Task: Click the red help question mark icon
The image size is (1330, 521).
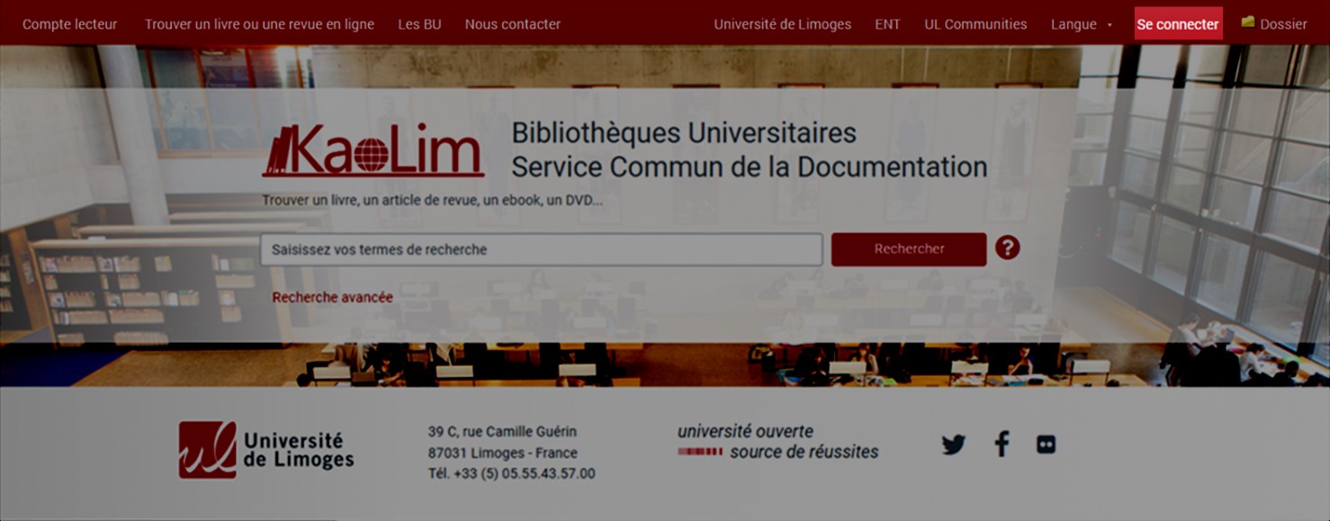Action: point(1007,248)
